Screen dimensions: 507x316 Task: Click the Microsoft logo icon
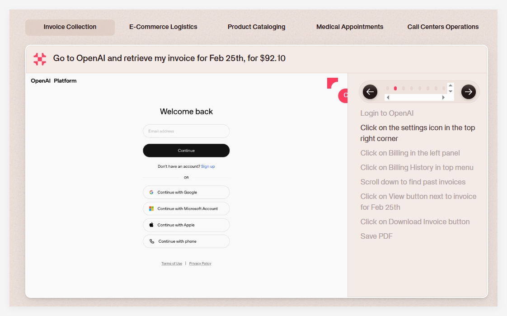[x=152, y=208]
